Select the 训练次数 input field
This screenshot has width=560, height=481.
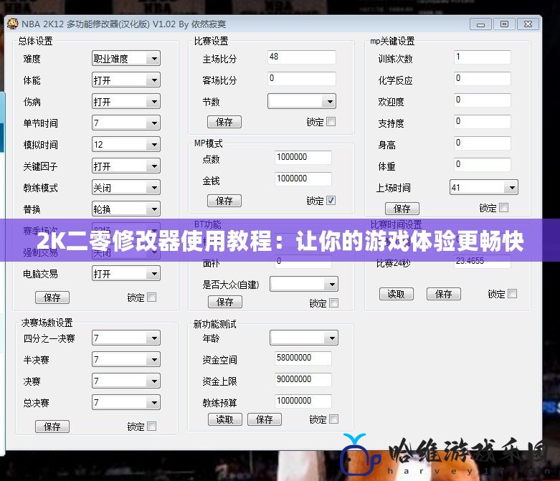(x=483, y=57)
